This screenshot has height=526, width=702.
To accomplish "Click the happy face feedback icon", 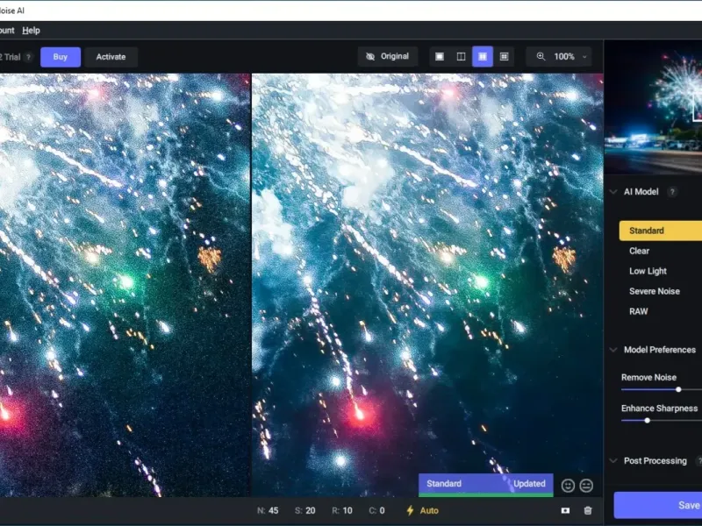I will tap(568, 486).
